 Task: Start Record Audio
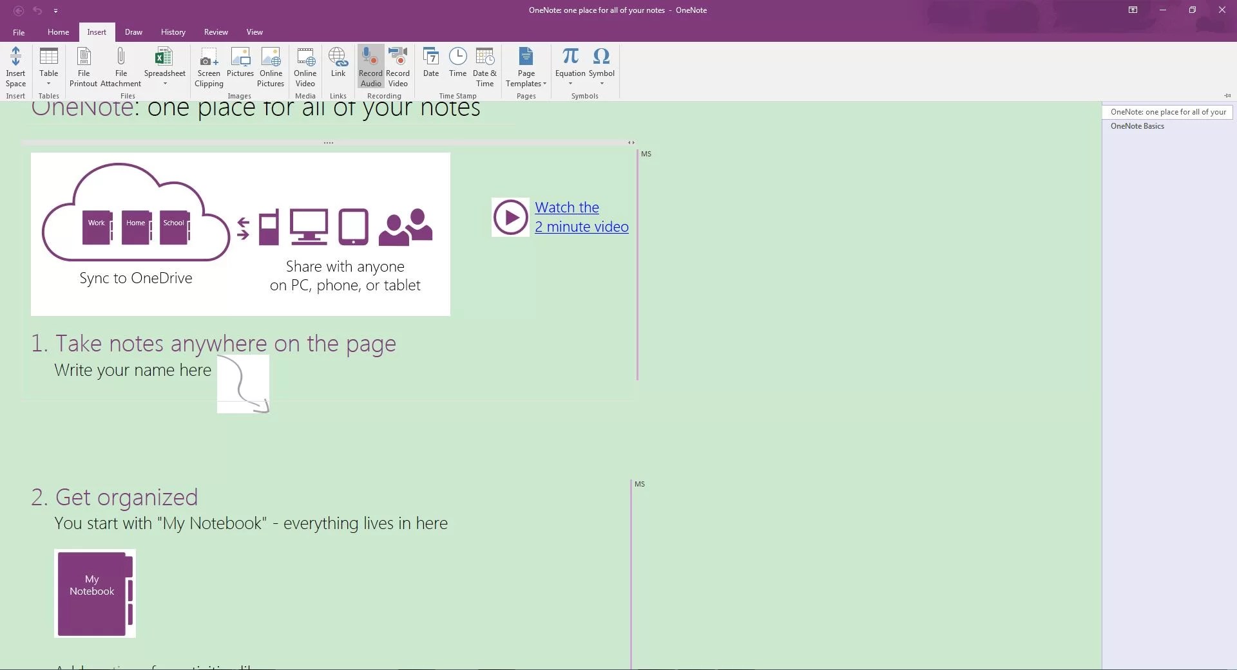370,66
